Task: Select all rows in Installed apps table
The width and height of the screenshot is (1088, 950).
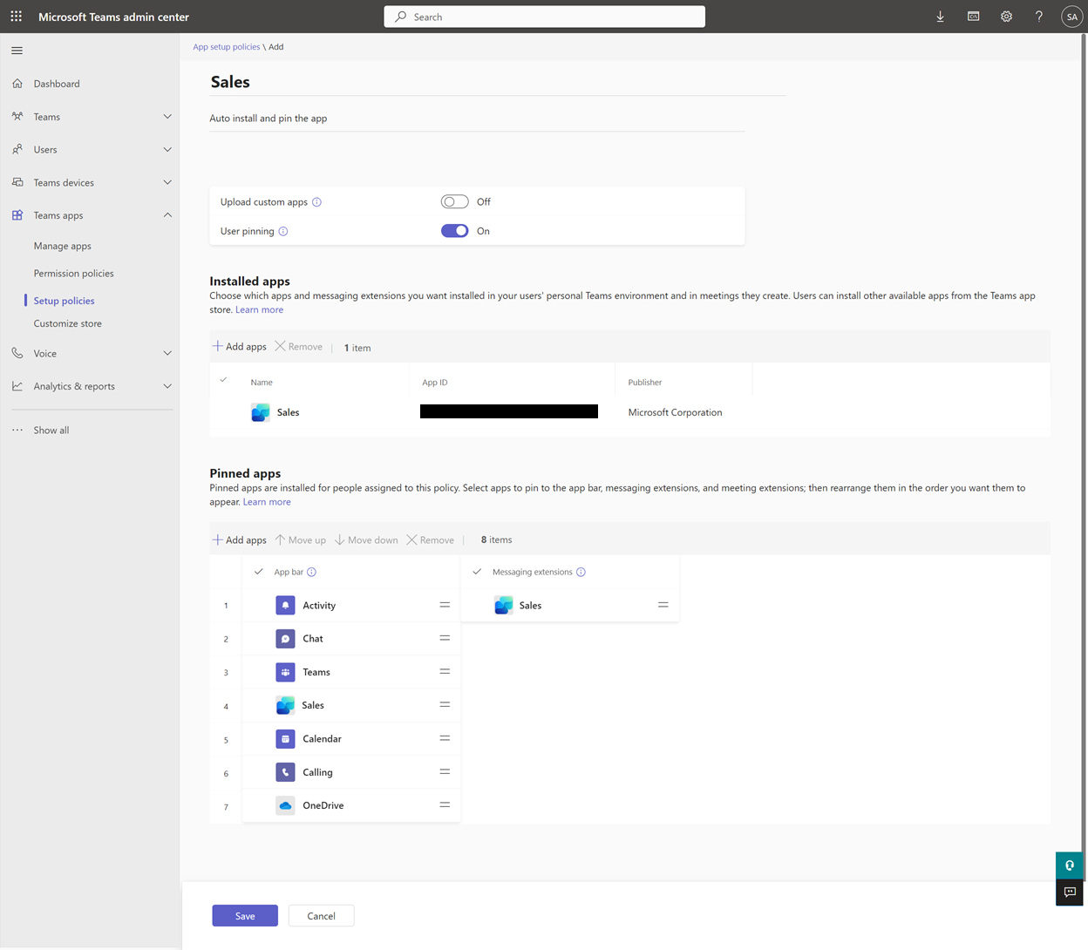Action: (x=224, y=381)
